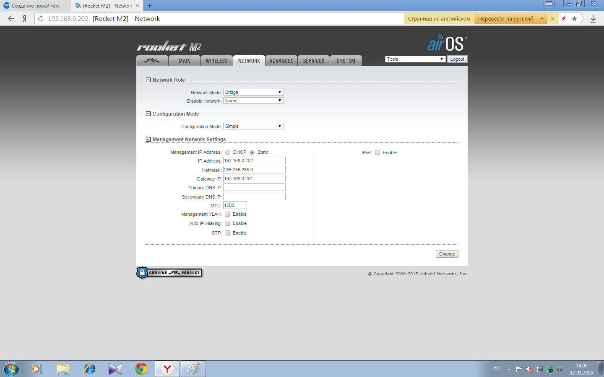Close the Rocket M2 Network tab
The height and width of the screenshot is (377, 604).
click(x=137, y=6)
